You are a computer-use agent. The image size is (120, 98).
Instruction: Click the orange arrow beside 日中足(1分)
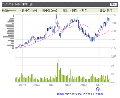click(20, 11)
